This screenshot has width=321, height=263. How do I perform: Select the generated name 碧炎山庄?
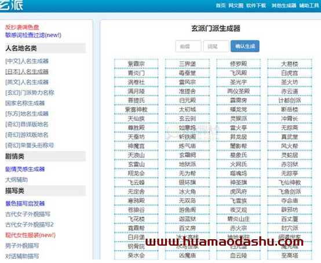(239, 219)
